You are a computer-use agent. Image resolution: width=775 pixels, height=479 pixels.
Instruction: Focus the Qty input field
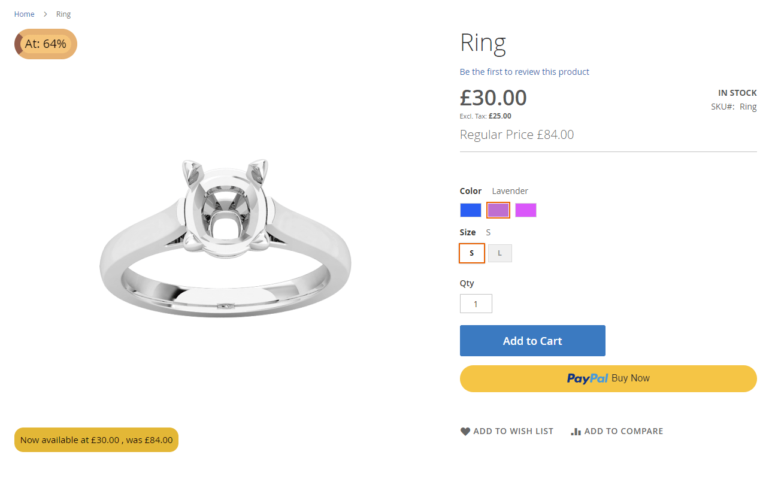coord(476,304)
